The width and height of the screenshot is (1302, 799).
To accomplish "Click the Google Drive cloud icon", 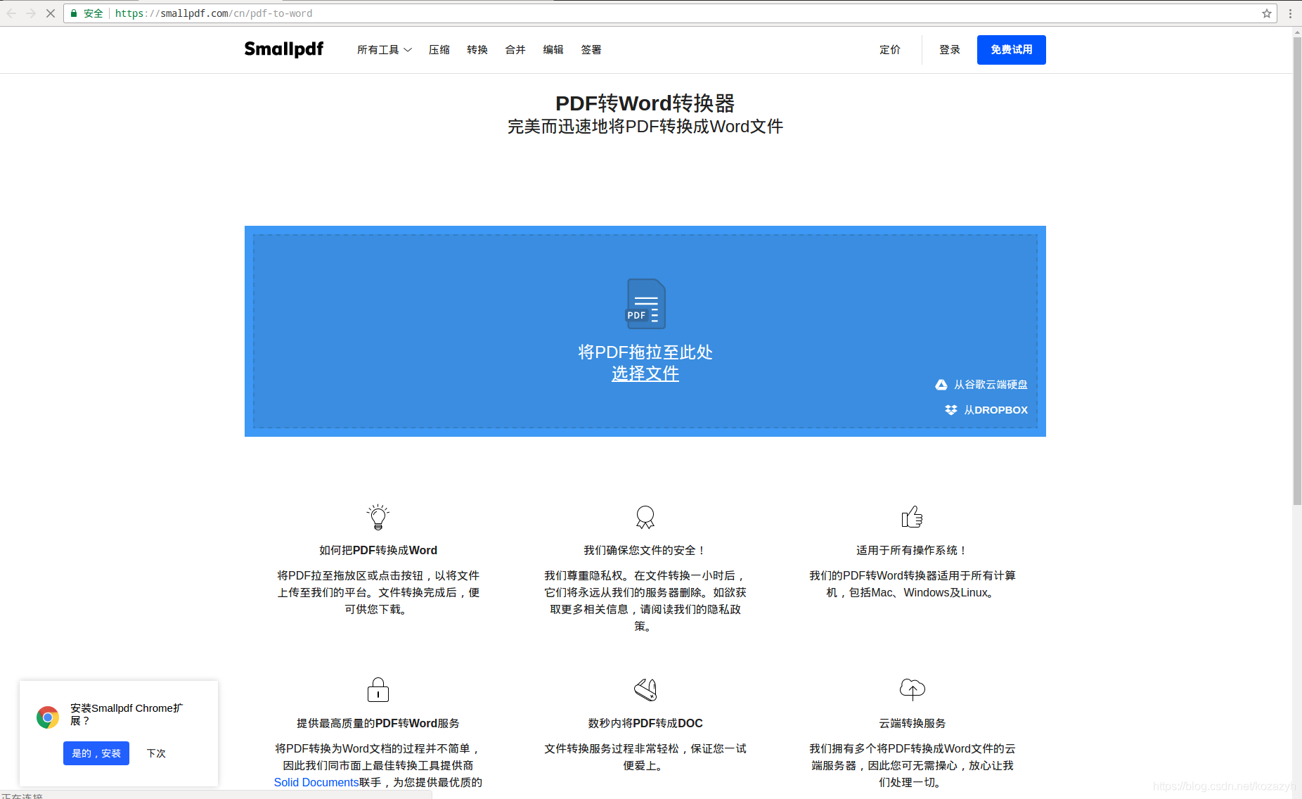I will click(941, 385).
